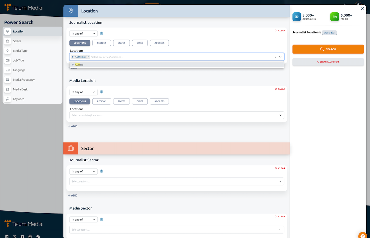
Task: Click help icon next to Media Location dropdown
Action: pos(101,92)
